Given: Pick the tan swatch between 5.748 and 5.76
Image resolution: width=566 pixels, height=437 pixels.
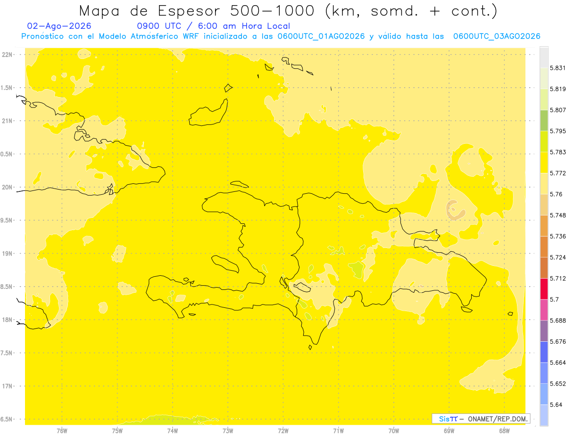Looking at the screenshot, I should click(544, 204).
